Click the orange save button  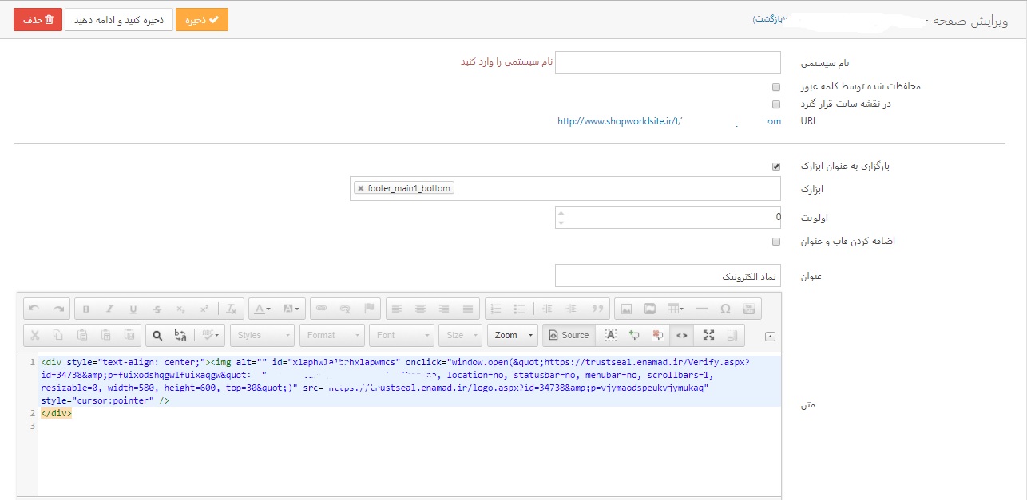(202, 20)
